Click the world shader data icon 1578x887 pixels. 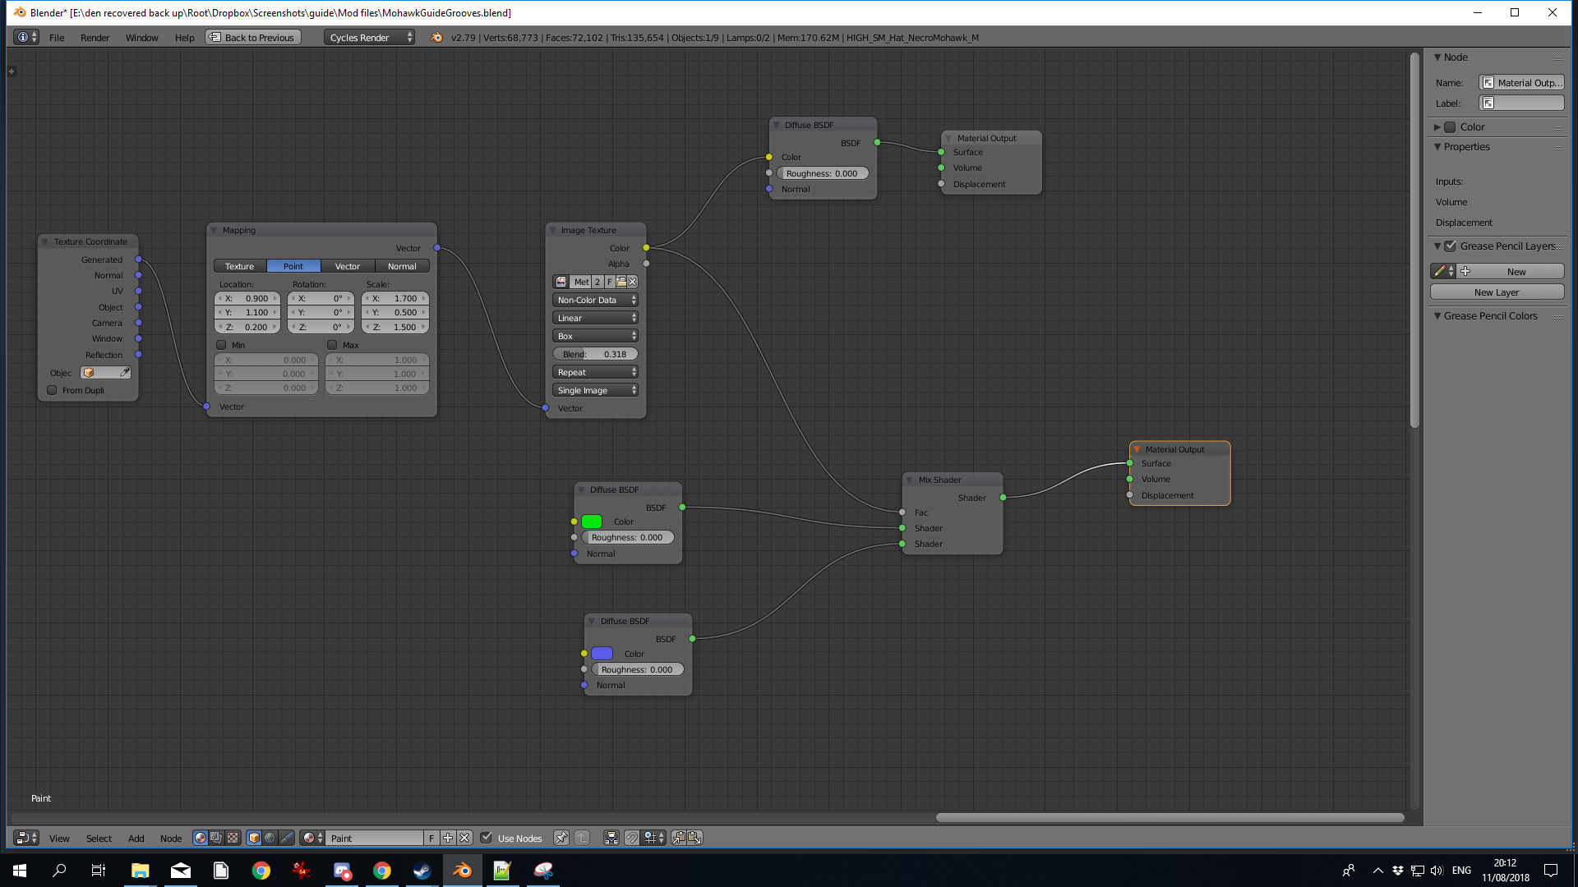click(270, 838)
